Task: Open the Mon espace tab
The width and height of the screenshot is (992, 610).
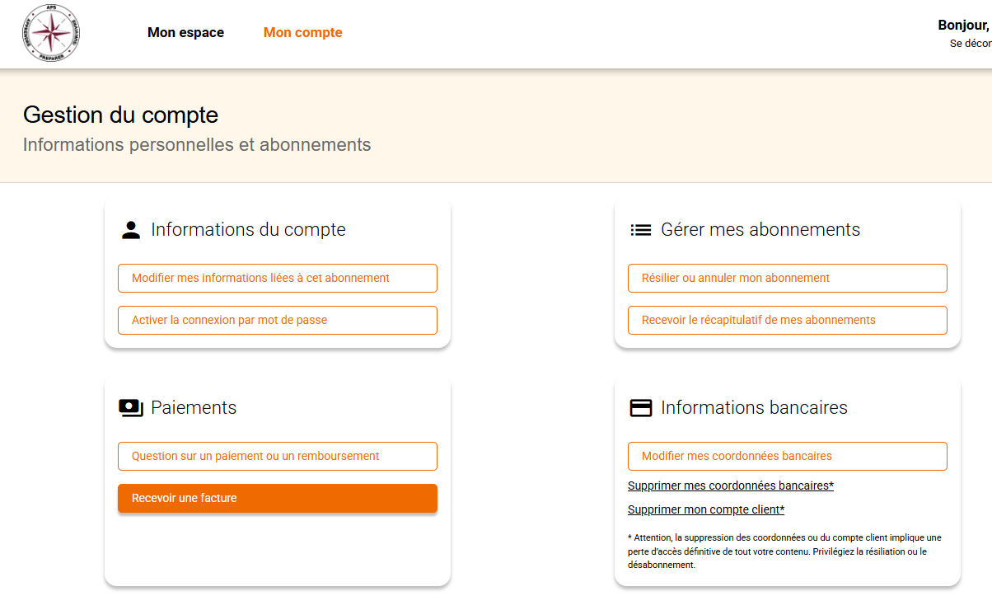Action: click(185, 33)
